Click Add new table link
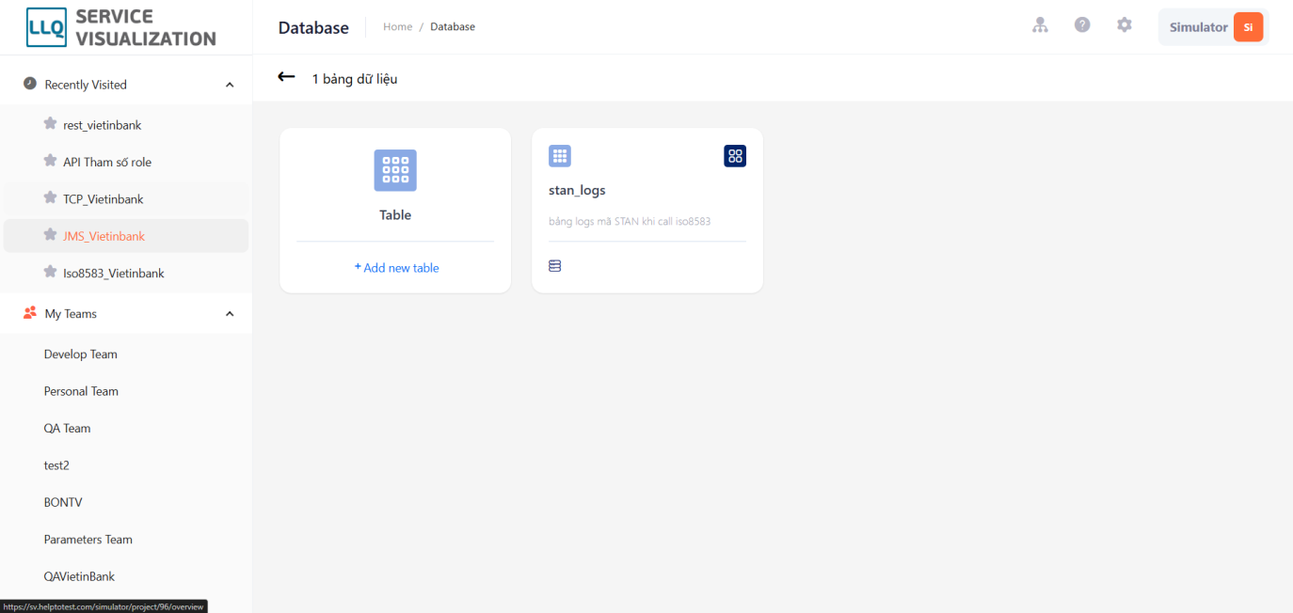 [x=396, y=268]
